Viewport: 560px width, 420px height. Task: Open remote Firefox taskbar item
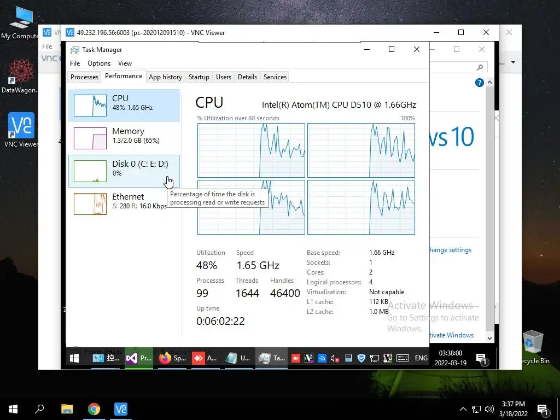pos(172,358)
